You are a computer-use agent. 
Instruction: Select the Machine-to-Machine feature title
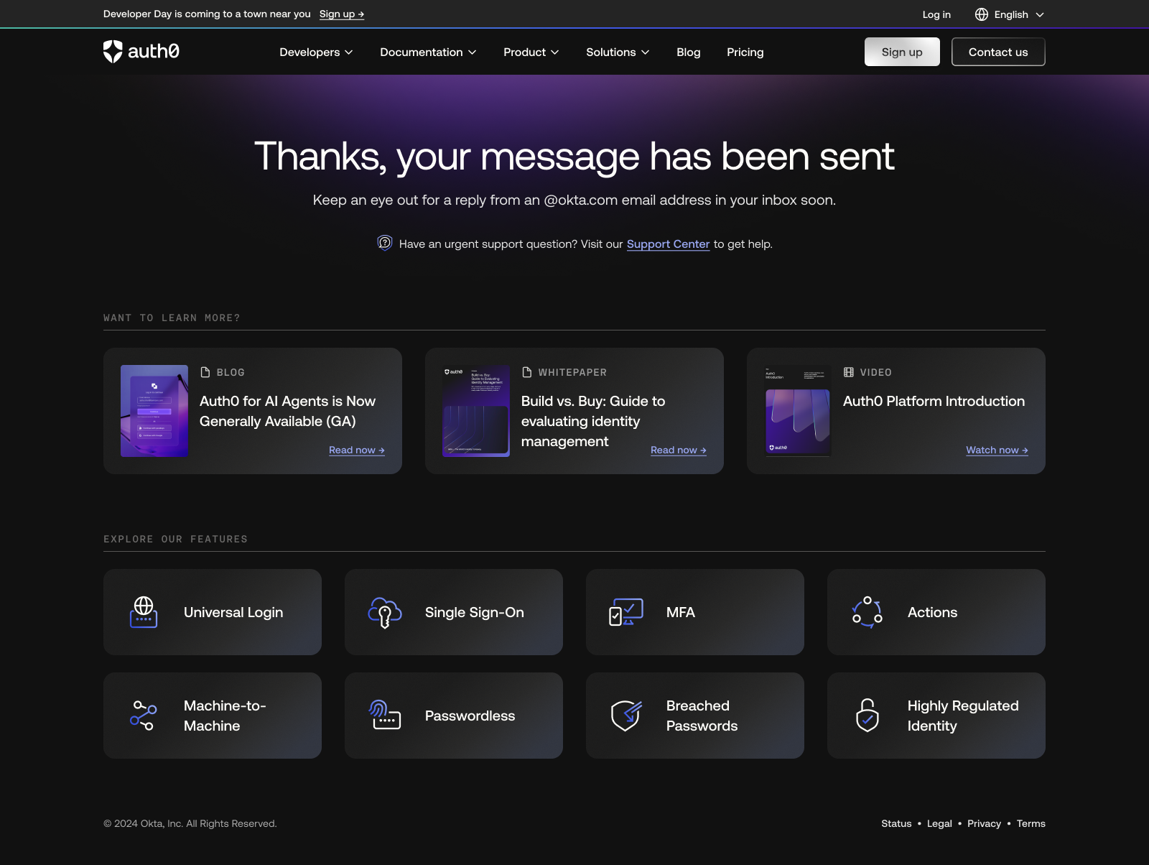point(225,716)
